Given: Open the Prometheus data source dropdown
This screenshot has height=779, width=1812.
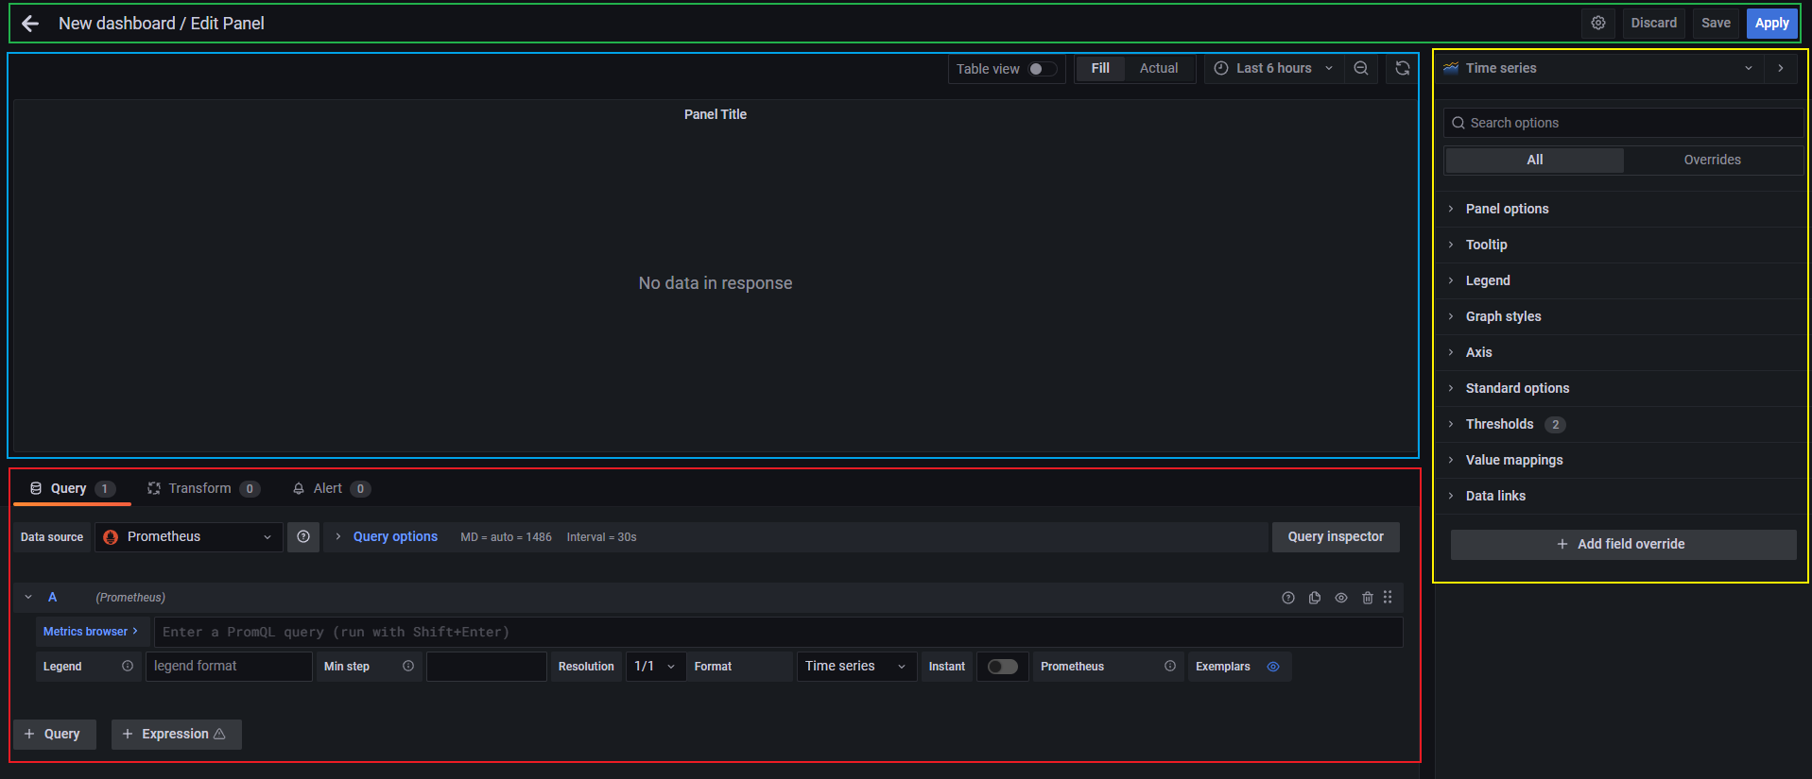Looking at the screenshot, I should 189,537.
